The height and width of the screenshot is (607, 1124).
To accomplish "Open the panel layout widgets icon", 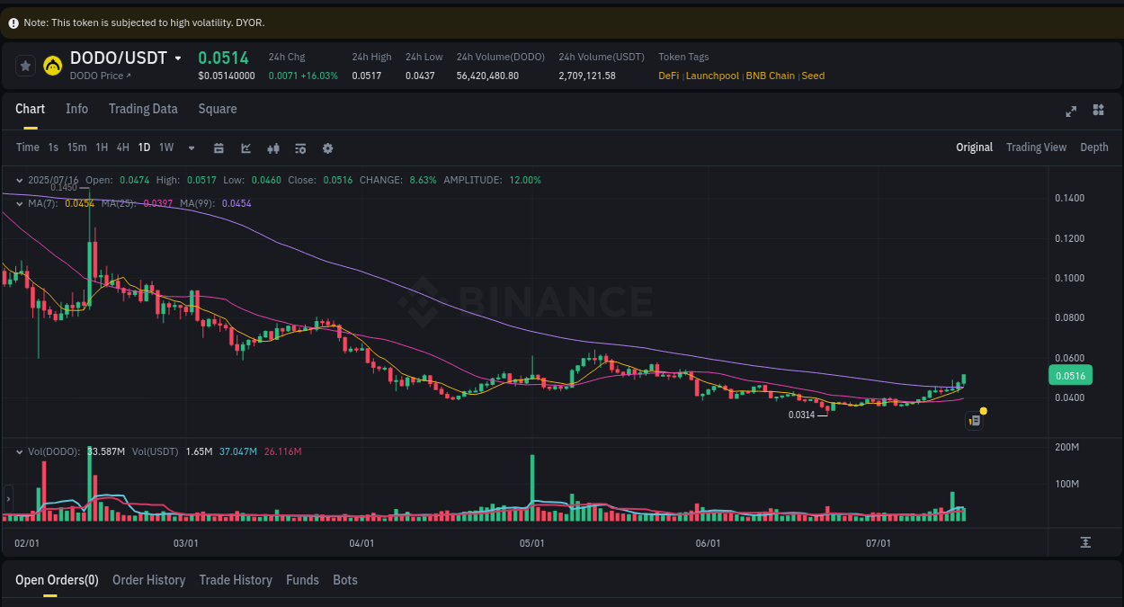I will tap(1098, 110).
